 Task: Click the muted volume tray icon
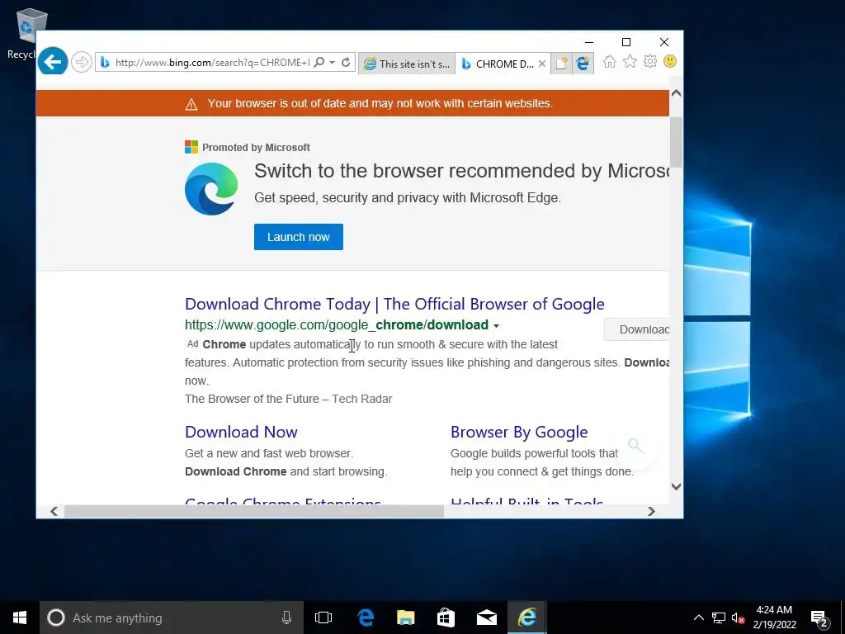(x=738, y=617)
